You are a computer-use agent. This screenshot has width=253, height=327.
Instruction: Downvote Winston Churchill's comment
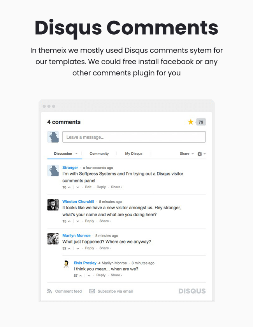point(78,221)
